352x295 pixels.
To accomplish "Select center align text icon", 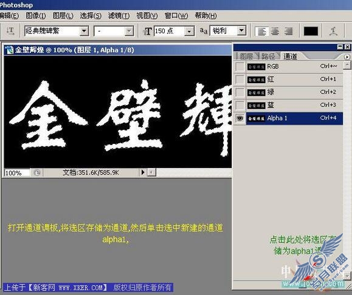I will click(275, 31).
